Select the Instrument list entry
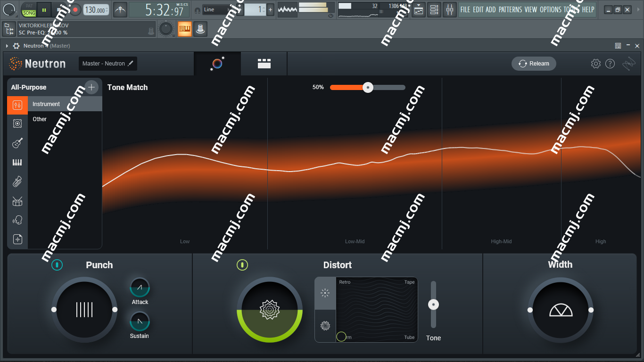Viewport: 644px width, 362px height. click(x=65, y=104)
